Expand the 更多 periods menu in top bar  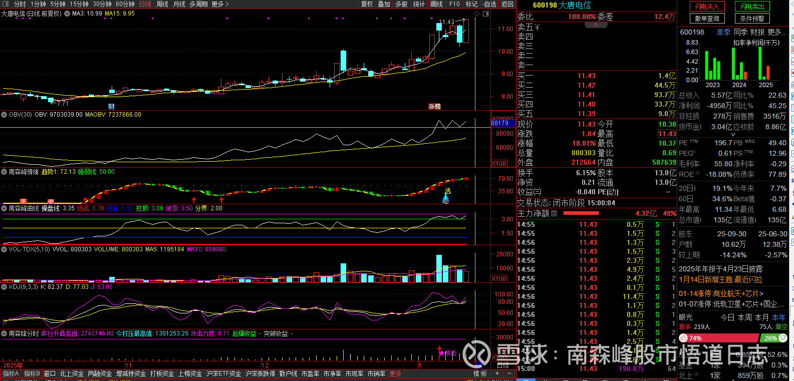(220, 4)
